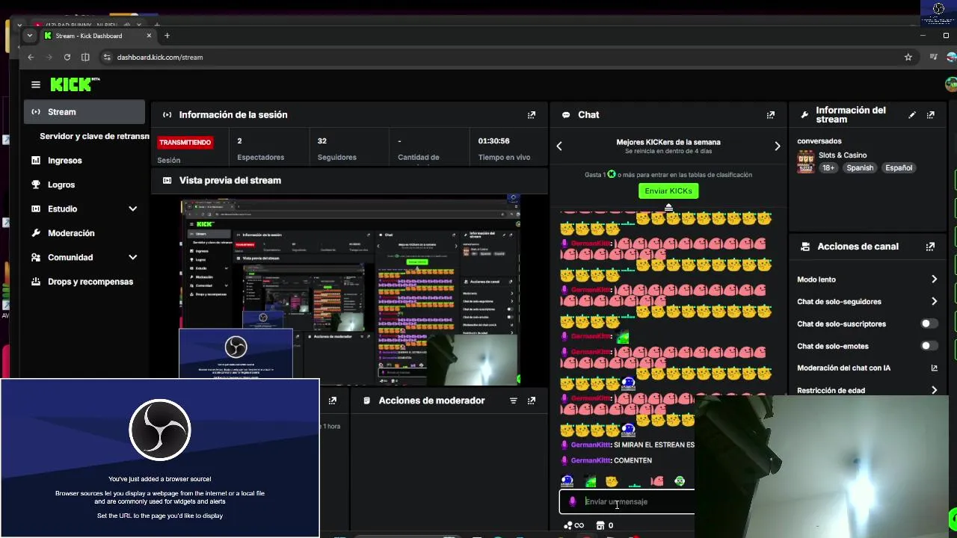The image size is (957, 538).
Task: Toggle Chat de solo-suscriptores switch
Action: tap(929, 324)
